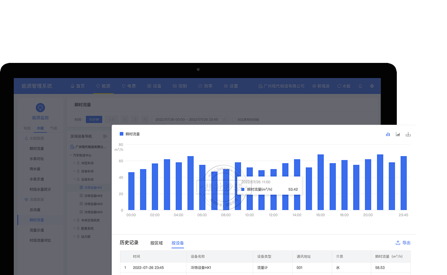
Task: Switch to 按区域 history tab
Action: [156, 243]
